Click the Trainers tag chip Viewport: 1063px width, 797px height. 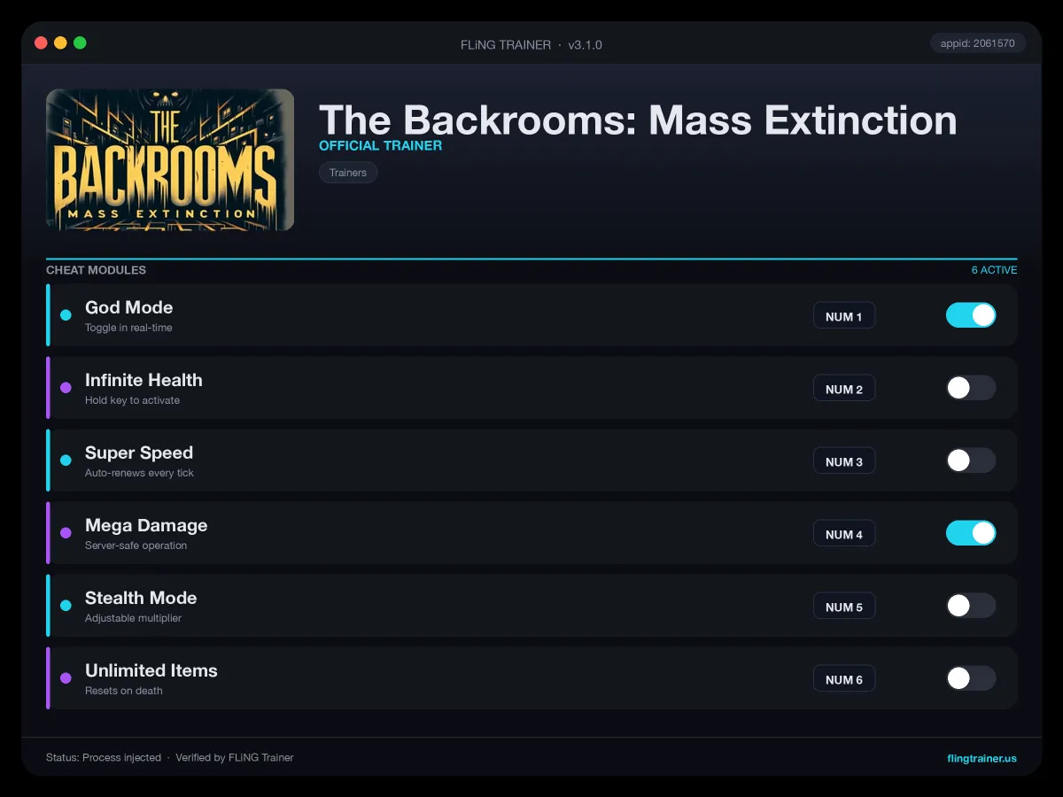[x=348, y=173]
